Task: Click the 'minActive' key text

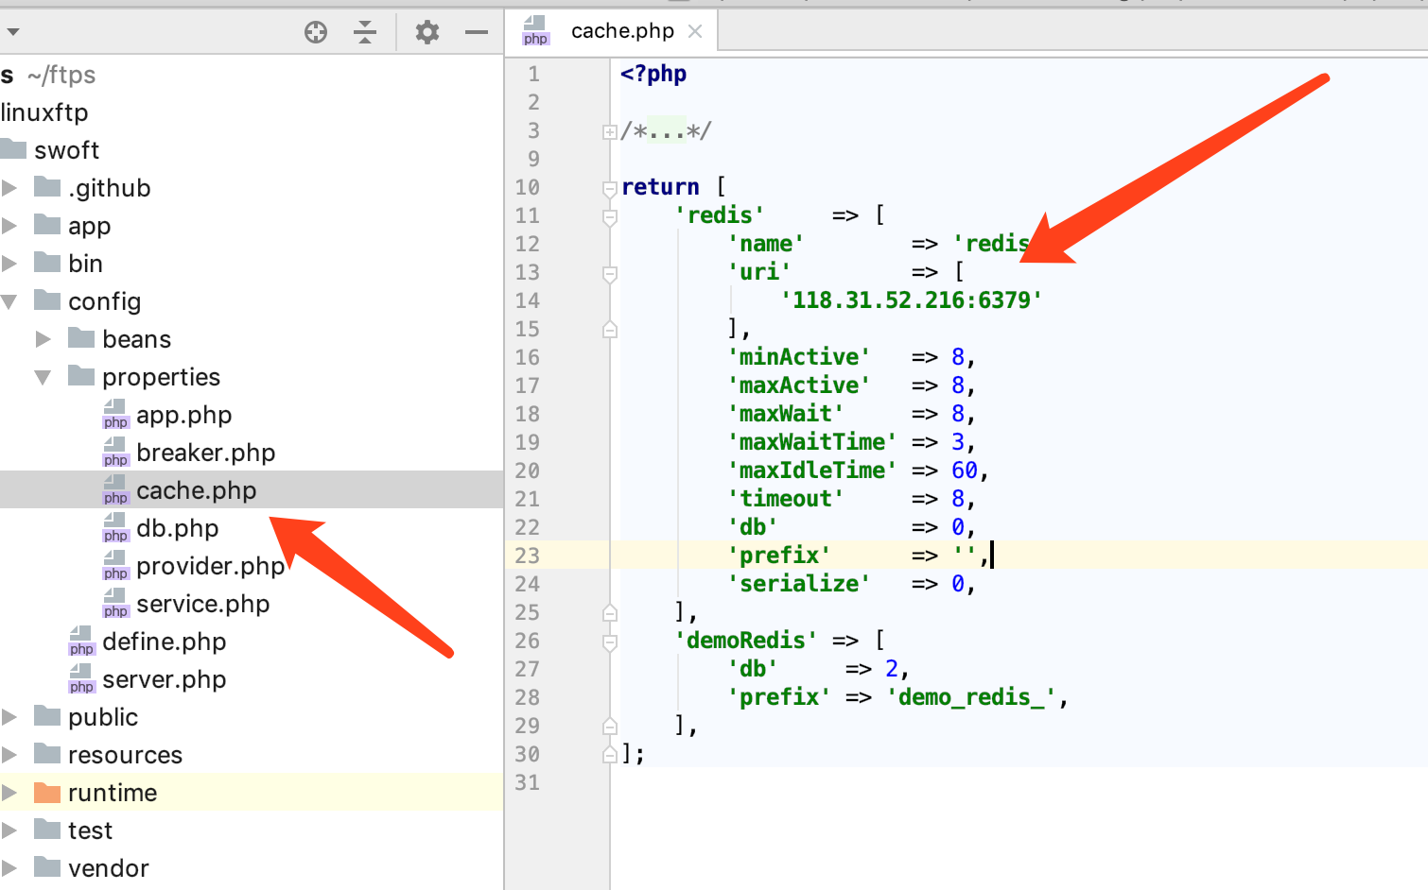Action: (x=799, y=357)
